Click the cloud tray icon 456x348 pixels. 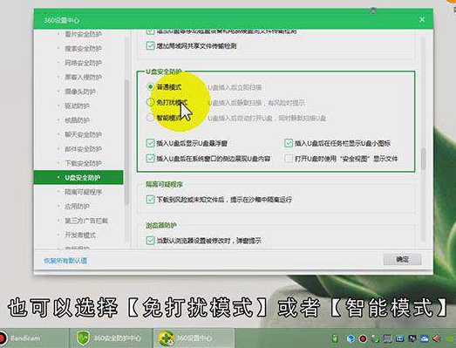click(425, 338)
